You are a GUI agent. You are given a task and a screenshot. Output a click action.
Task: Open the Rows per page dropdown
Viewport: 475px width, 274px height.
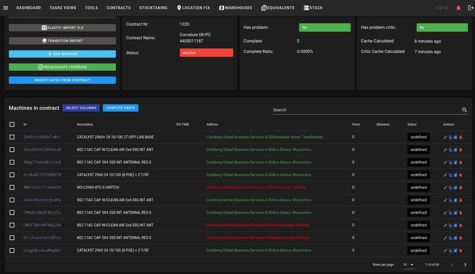coord(408,265)
